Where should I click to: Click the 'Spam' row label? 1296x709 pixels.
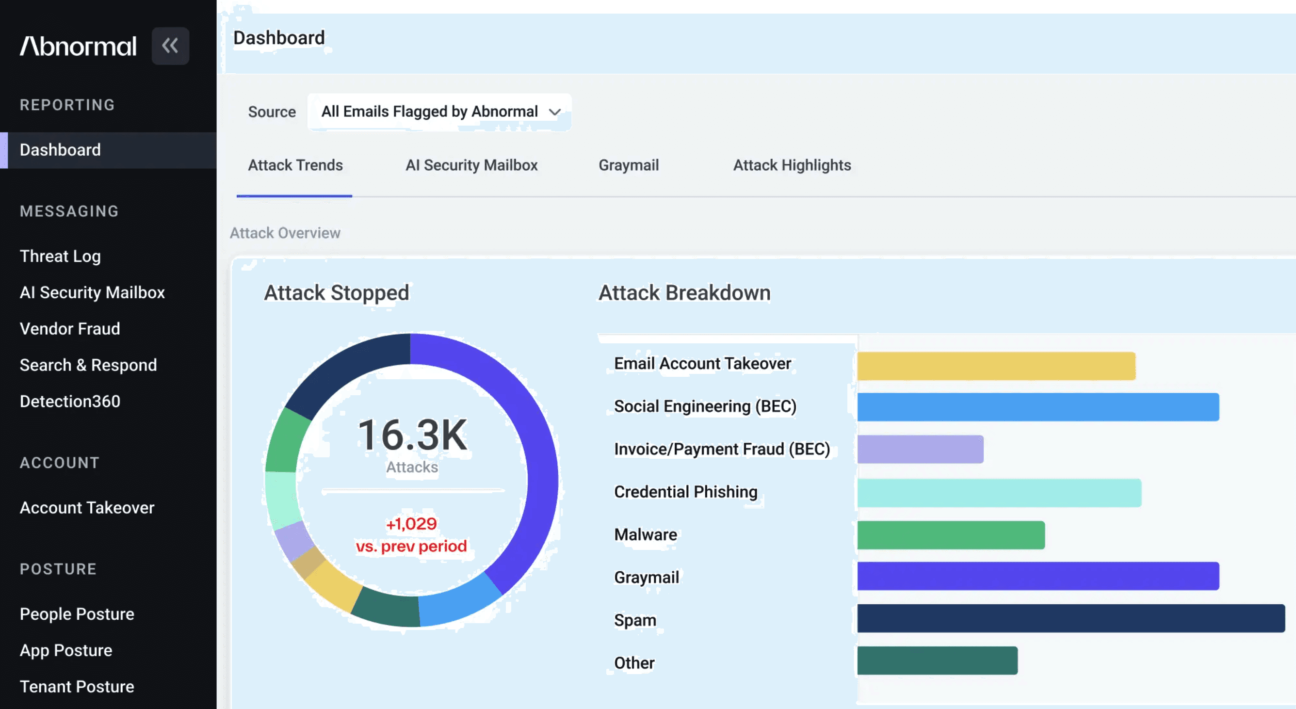point(635,620)
